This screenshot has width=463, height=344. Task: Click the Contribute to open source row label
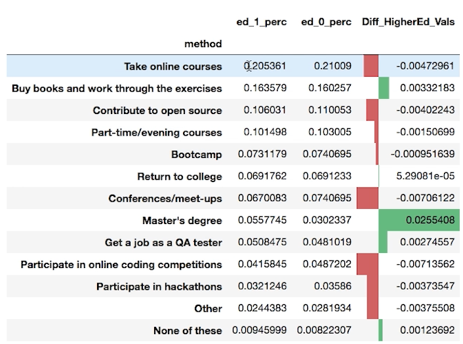pyautogui.click(x=157, y=110)
